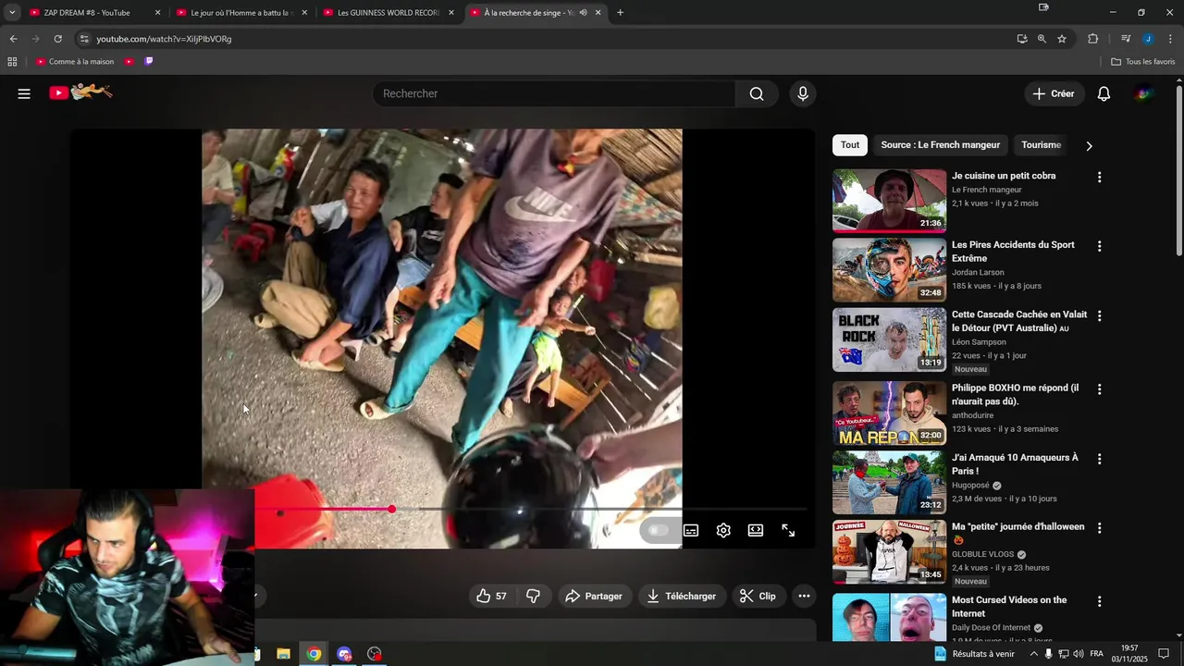Screen dimensions: 1184x666
Task: Open player settings gear
Action: pos(723,530)
